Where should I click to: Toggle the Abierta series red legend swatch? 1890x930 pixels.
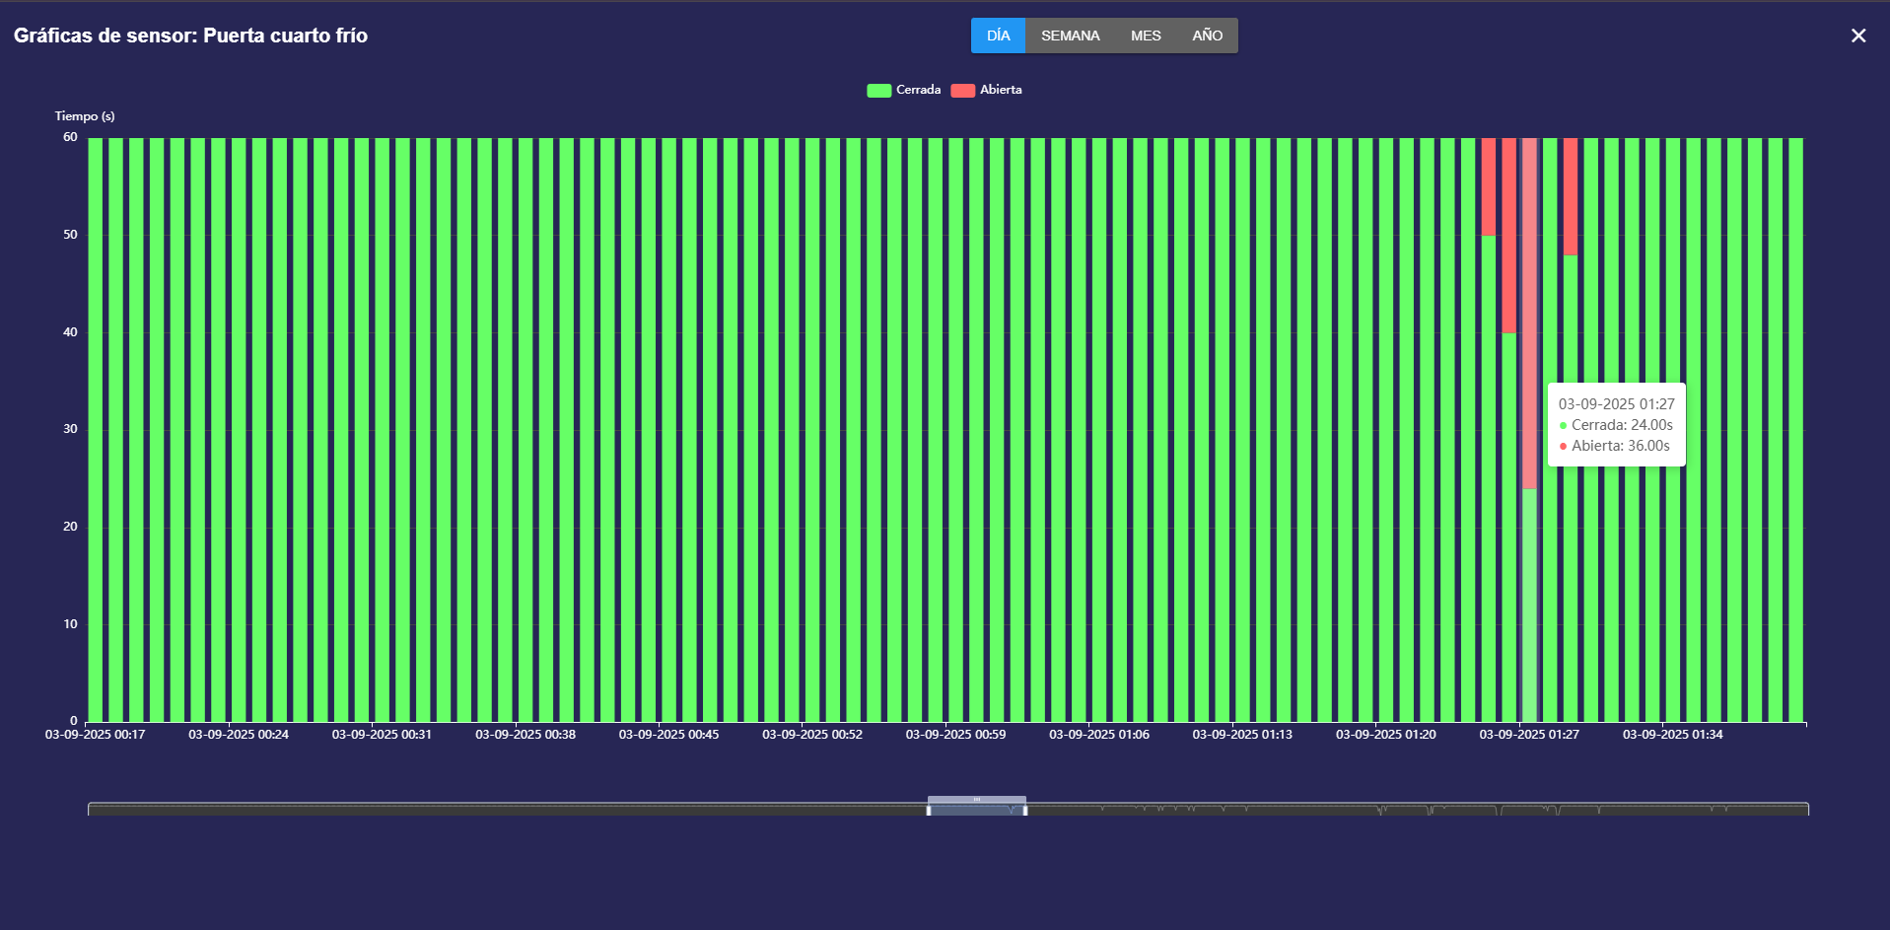click(962, 91)
